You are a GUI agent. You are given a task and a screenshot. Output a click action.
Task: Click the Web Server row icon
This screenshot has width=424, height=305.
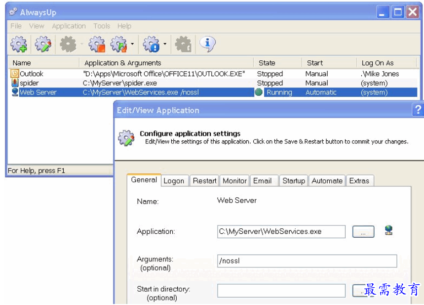15,92
